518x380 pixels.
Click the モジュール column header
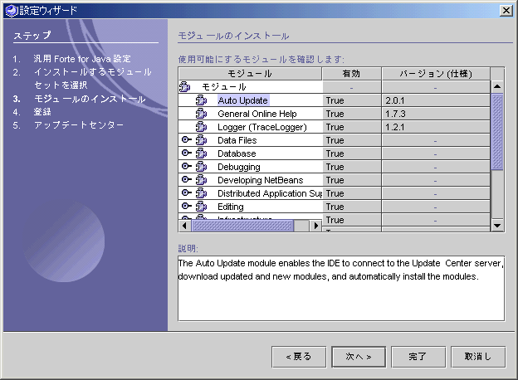(250, 74)
